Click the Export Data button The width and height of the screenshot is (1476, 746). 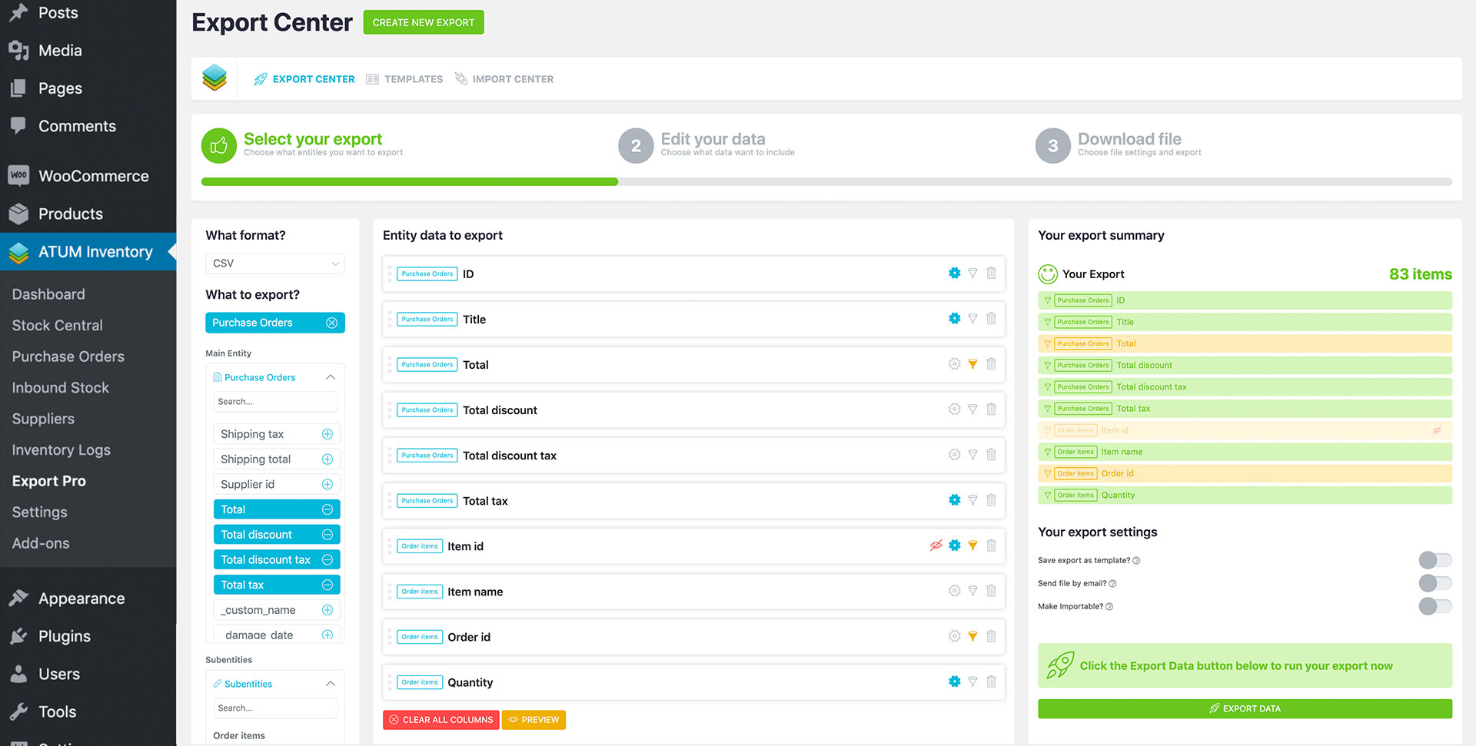pos(1245,708)
